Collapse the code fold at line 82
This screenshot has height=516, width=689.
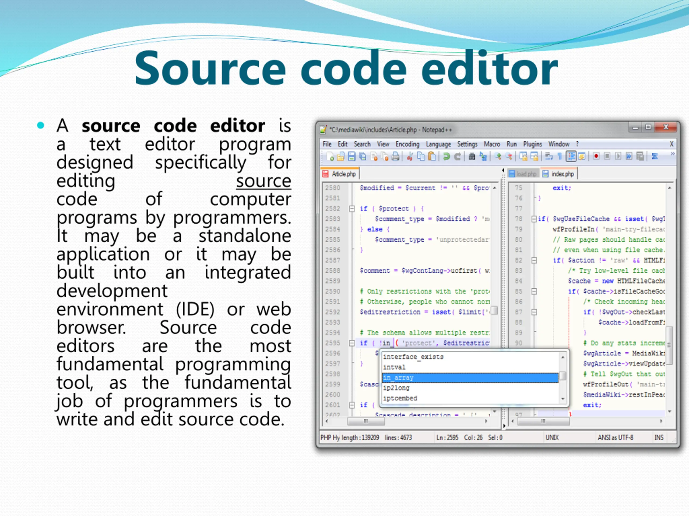pyautogui.click(x=534, y=260)
